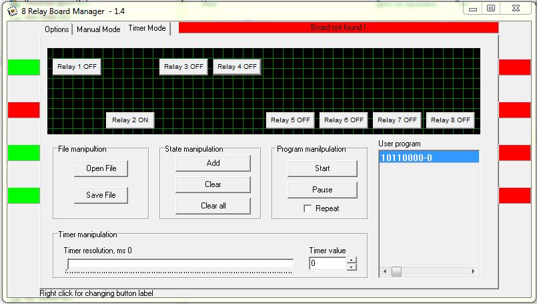The height and width of the screenshot is (304, 537).
Task: Click the Save File button
Action: click(101, 195)
